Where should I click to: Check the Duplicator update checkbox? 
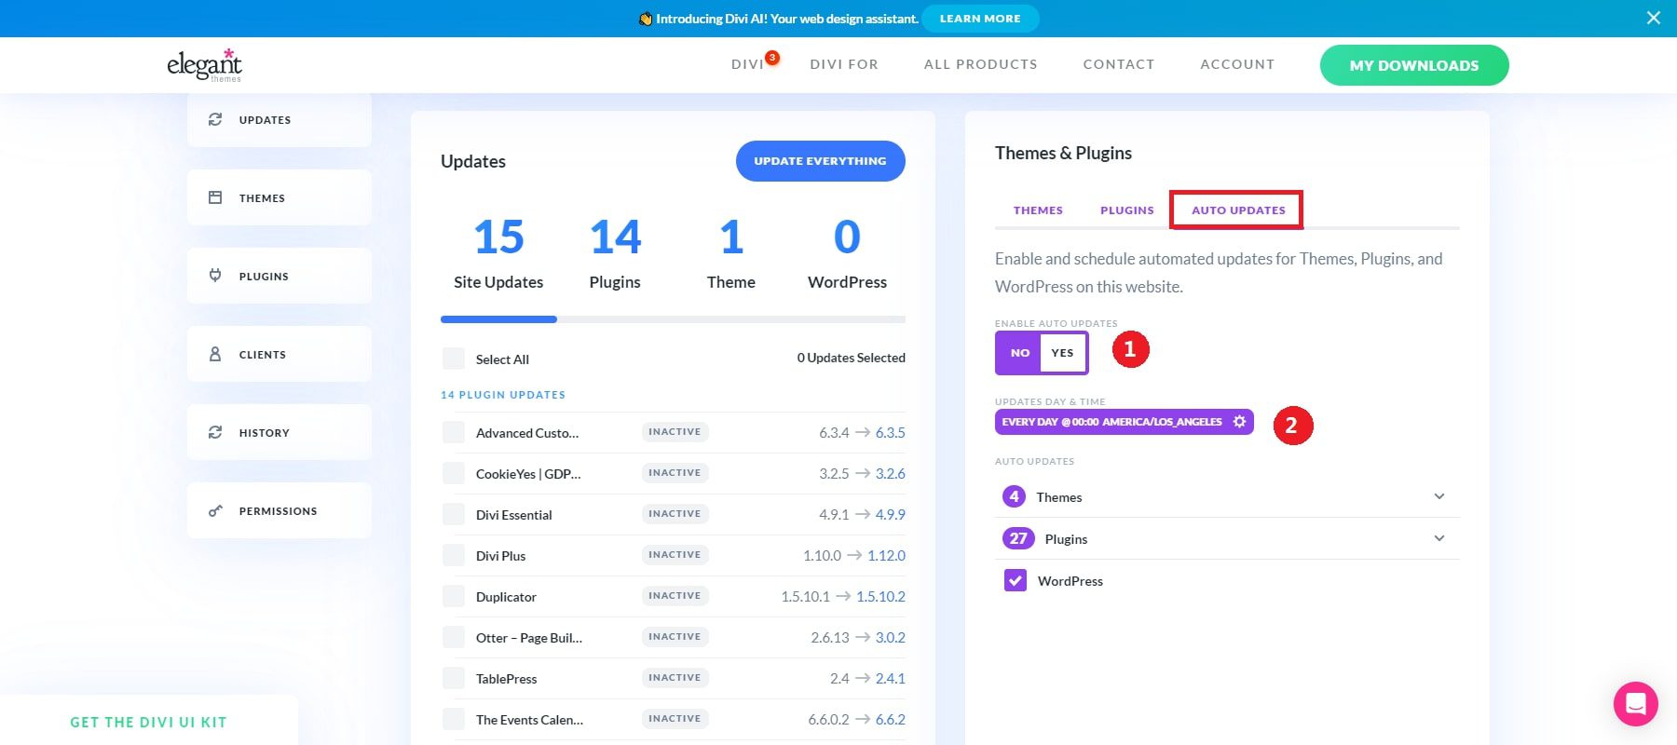454,596
